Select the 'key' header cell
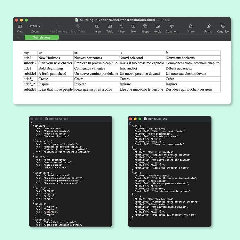 30,53
